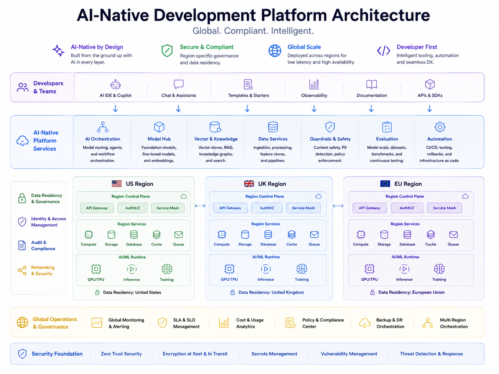Click the Global Operations & Governance globe icon
The width and height of the screenshot is (499, 374).
pos(22,323)
